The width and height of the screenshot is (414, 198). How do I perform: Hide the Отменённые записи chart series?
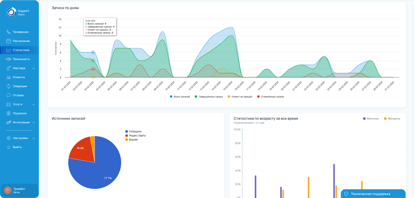(x=270, y=97)
